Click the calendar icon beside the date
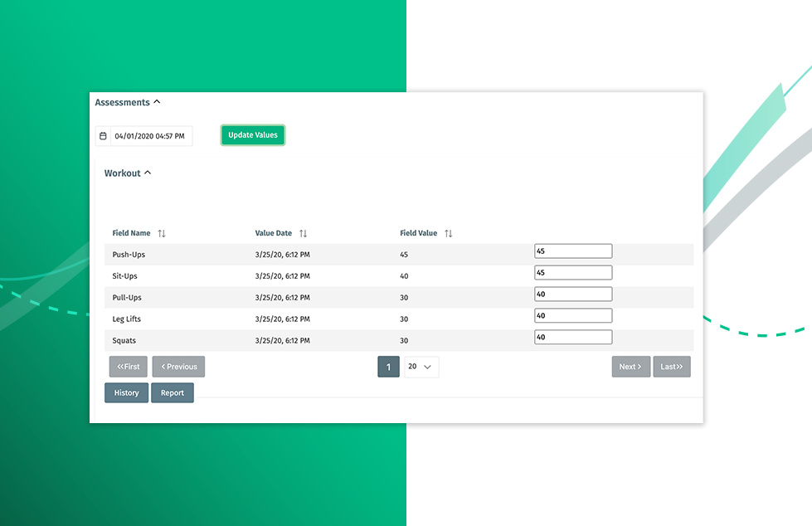The width and height of the screenshot is (812, 526). pyautogui.click(x=103, y=136)
